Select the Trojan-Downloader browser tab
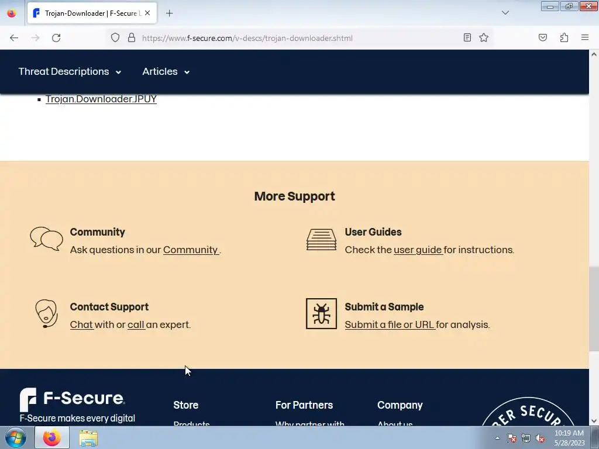Screen dimensions: 599x449 [92, 13]
